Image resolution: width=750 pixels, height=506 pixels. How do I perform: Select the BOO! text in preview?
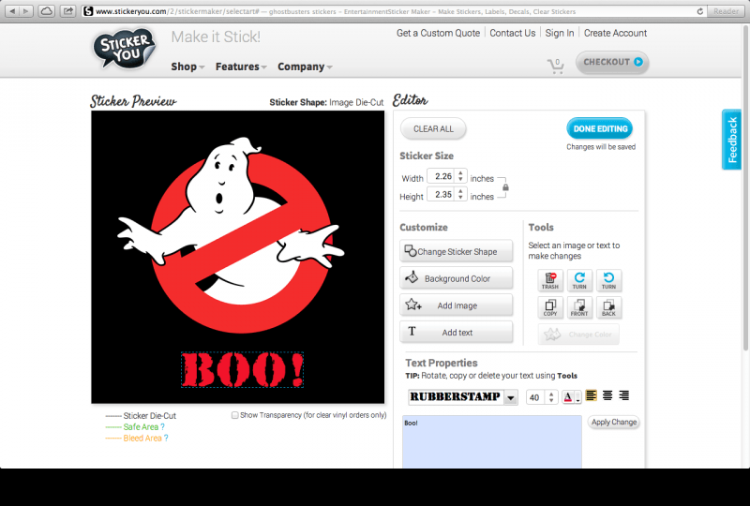pyautogui.click(x=243, y=370)
